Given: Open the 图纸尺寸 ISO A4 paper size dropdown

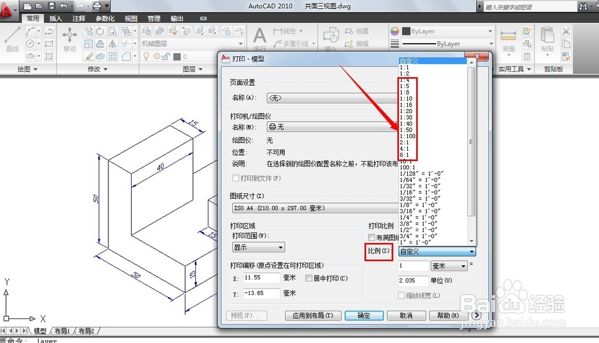Looking at the screenshot, I should coord(315,208).
